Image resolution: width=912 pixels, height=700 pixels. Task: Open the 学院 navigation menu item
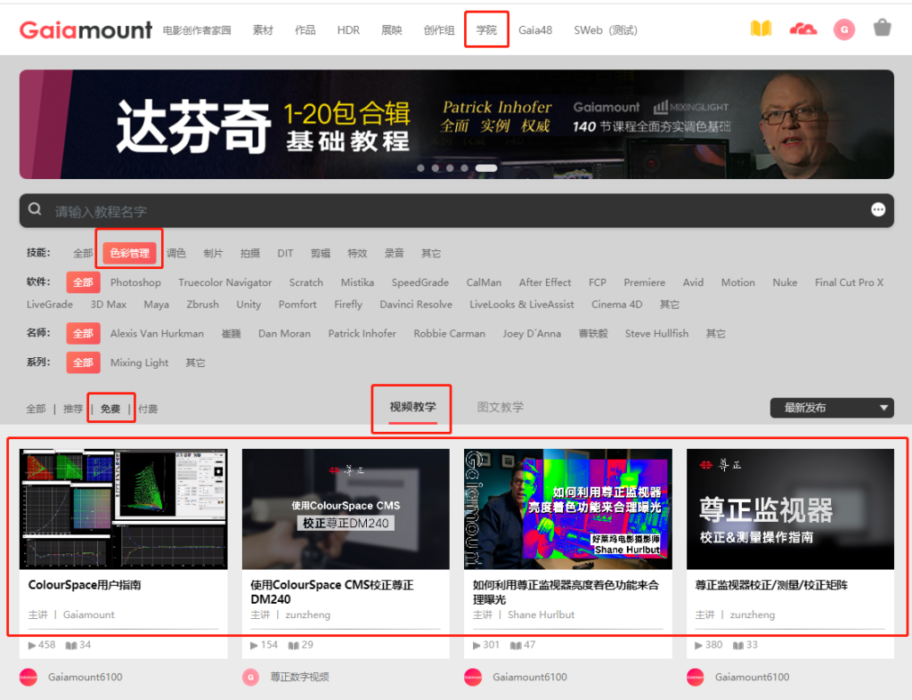coord(486,29)
